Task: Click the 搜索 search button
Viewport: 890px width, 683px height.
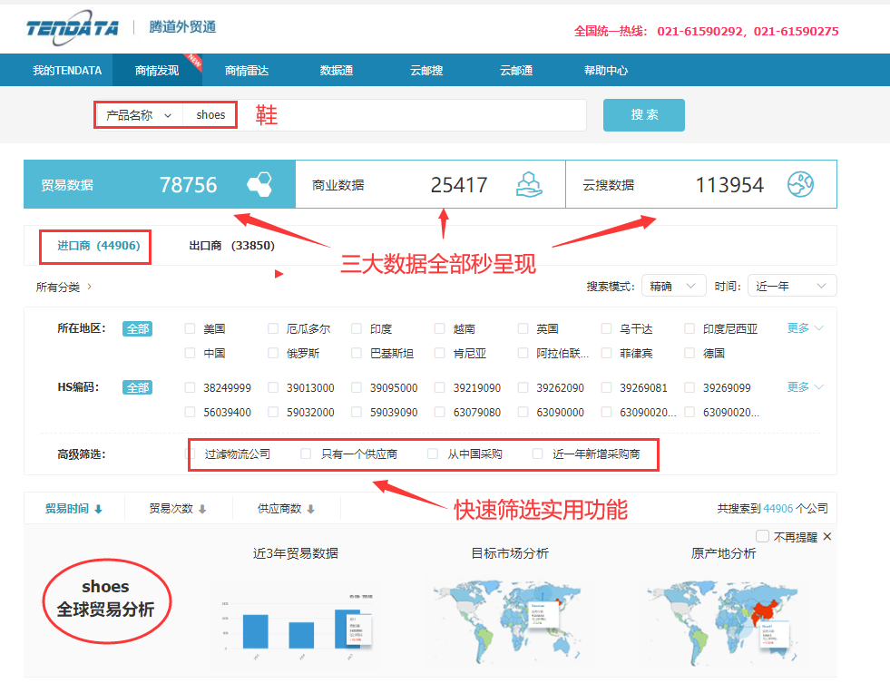Action: (643, 115)
